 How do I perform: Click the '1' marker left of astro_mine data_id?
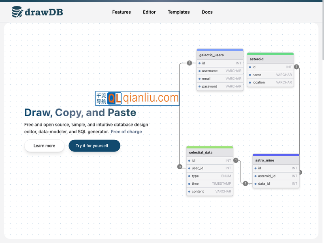[245, 183]
